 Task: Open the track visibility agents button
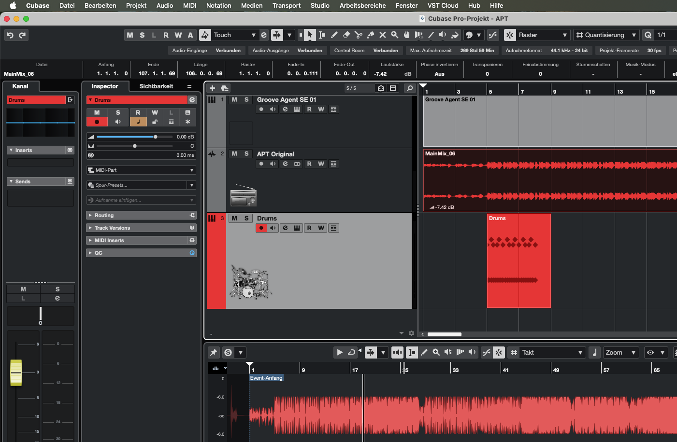coord(381,88)
